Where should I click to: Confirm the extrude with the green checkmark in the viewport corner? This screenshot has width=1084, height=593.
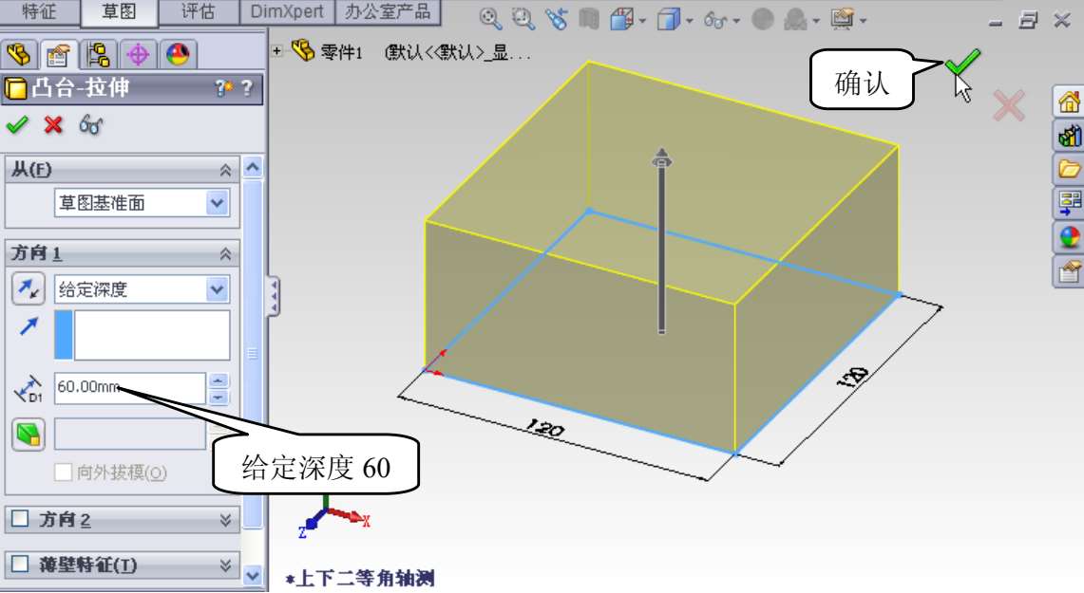click(x=961, y=65)
